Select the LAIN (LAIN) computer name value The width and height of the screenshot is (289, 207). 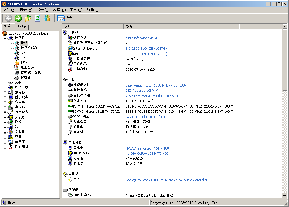134,59
